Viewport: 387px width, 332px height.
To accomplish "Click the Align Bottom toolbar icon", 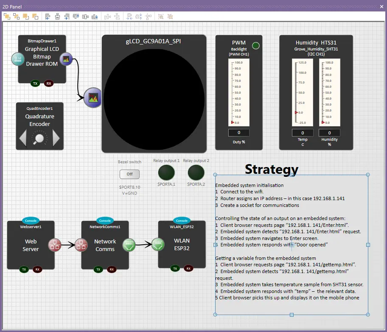I will [95, 17].
